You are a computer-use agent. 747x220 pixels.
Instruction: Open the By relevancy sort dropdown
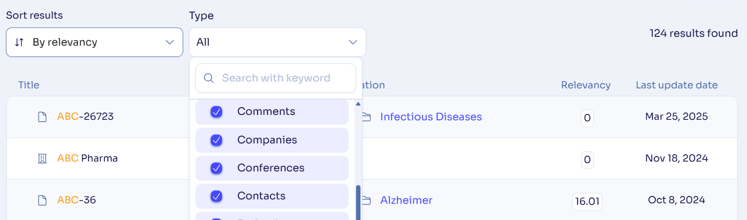95,42
